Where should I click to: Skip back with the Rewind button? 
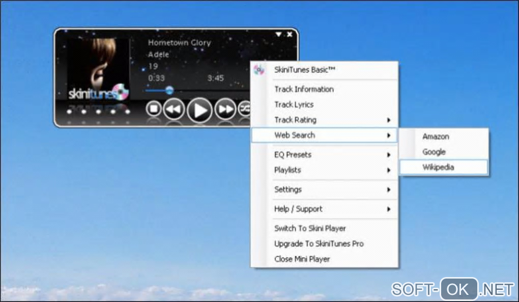point(174,109)
